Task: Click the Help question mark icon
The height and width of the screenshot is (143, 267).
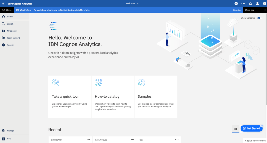Action: [264, 4]
